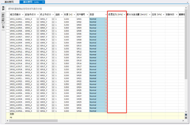The image size is (190, 125).
Task: Open filter arrow on 最大允许流量 column
Action: (149, 14)
